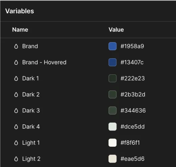Click the droplet icon beside Light 1
Screen dimensions: 176x167
pos(16,143)
